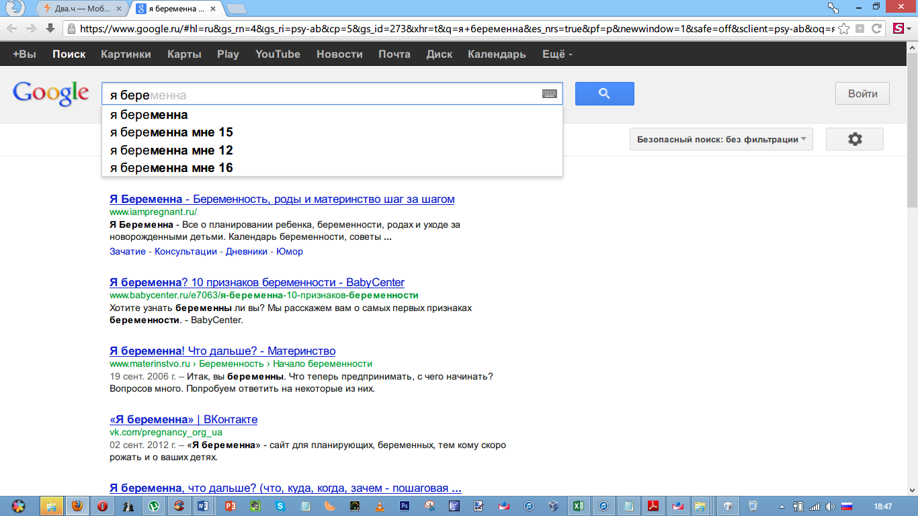Open Opera from the taskbar
The height and width of the screenshot is (516, 918).
tap(103, 506)
